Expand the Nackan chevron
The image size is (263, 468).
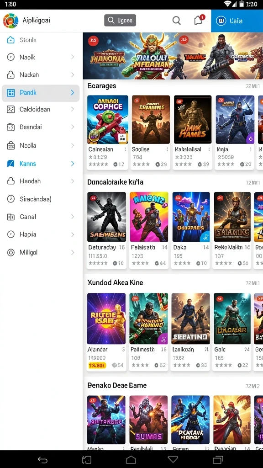tap(73, 74)
